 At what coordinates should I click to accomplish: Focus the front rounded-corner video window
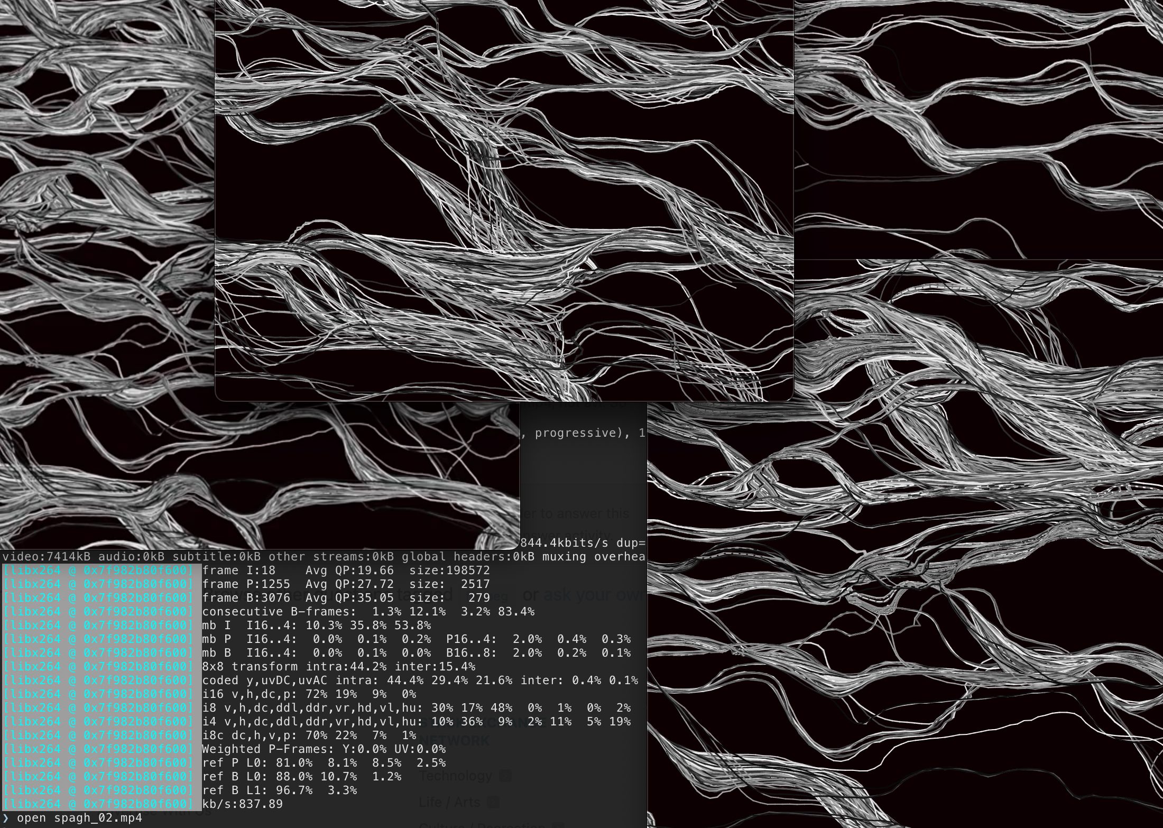[504, 201]
